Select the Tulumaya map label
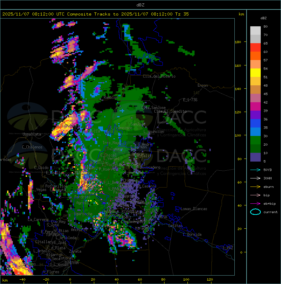 115,149
